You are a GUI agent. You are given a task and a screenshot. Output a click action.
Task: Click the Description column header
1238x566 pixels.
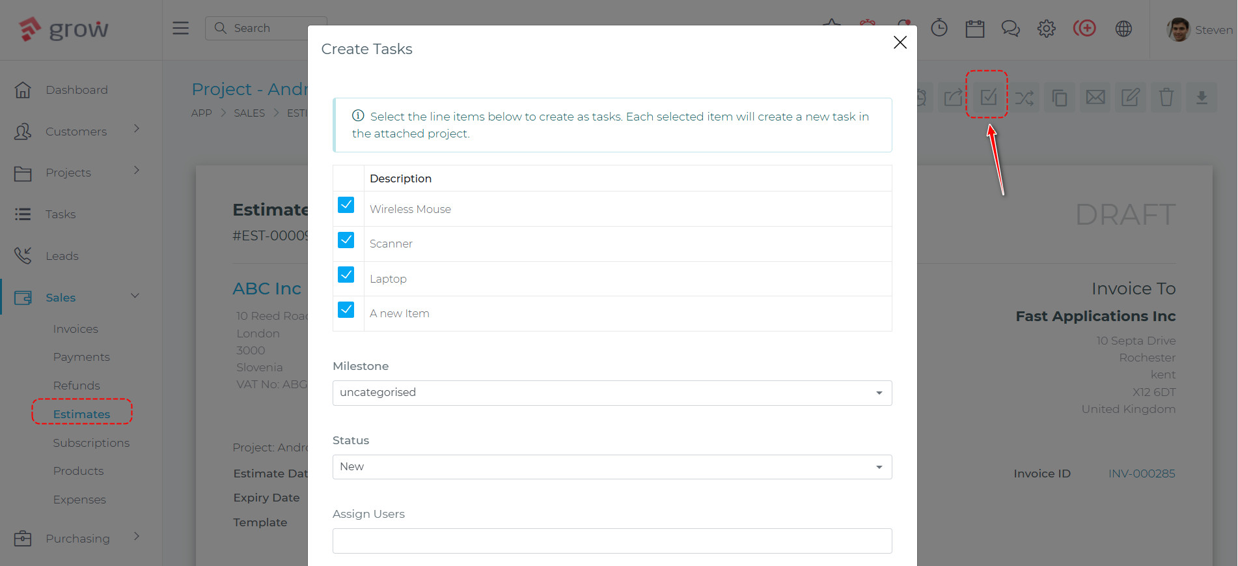[400, 178]
